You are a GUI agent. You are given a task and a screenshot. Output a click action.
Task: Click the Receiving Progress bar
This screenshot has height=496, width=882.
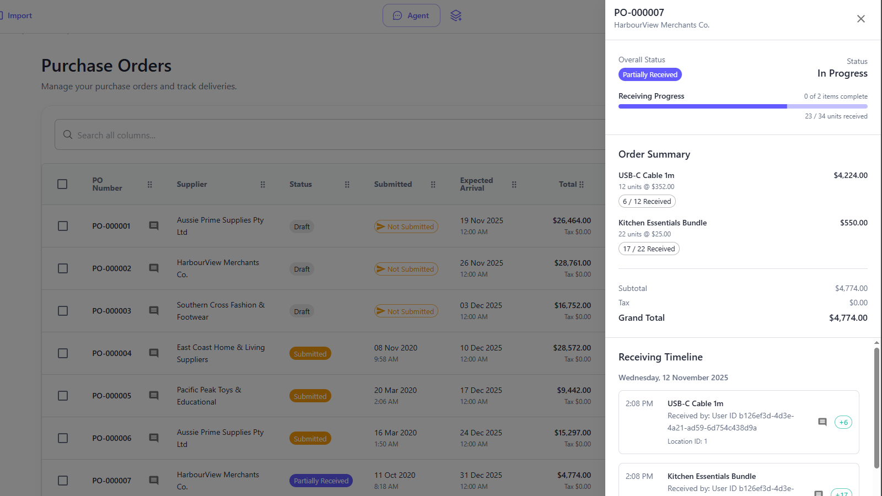point(743,106)
